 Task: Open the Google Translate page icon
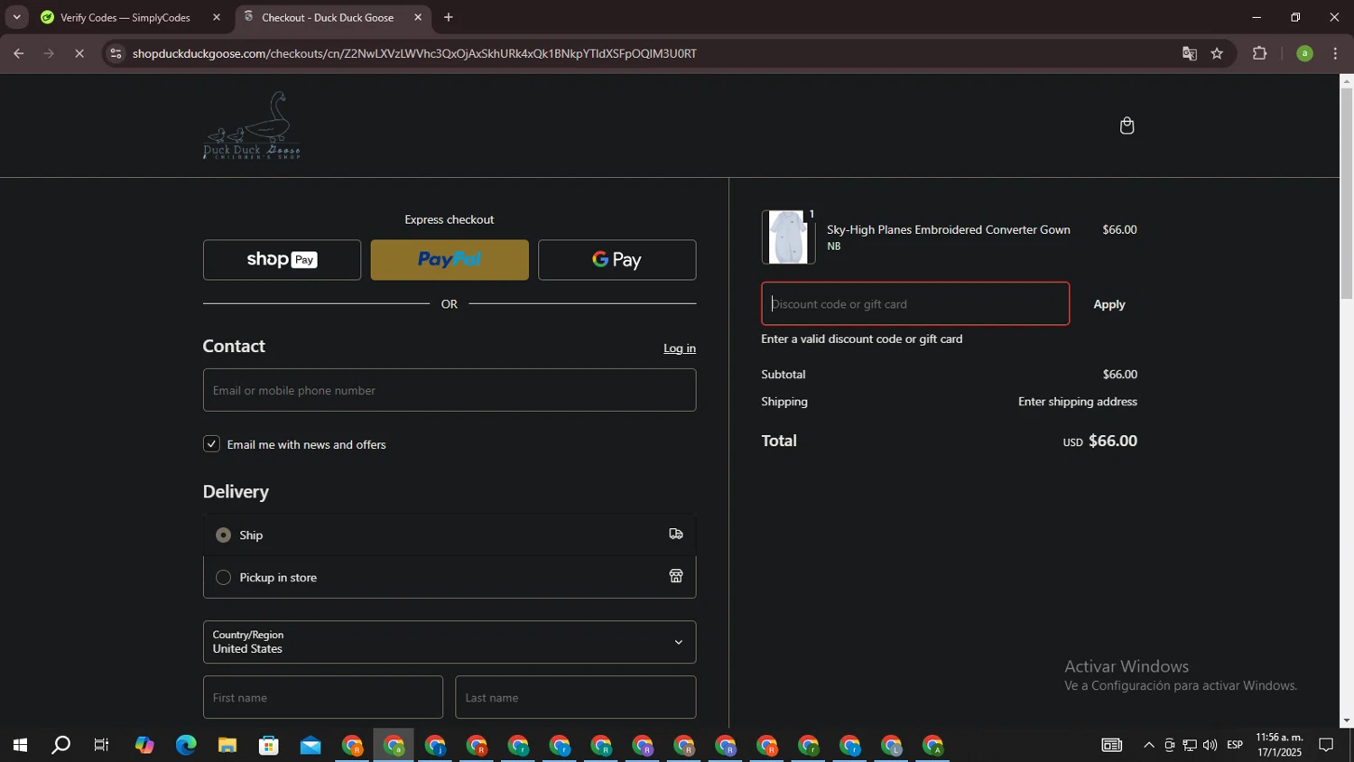click(x=1189, y=53)
